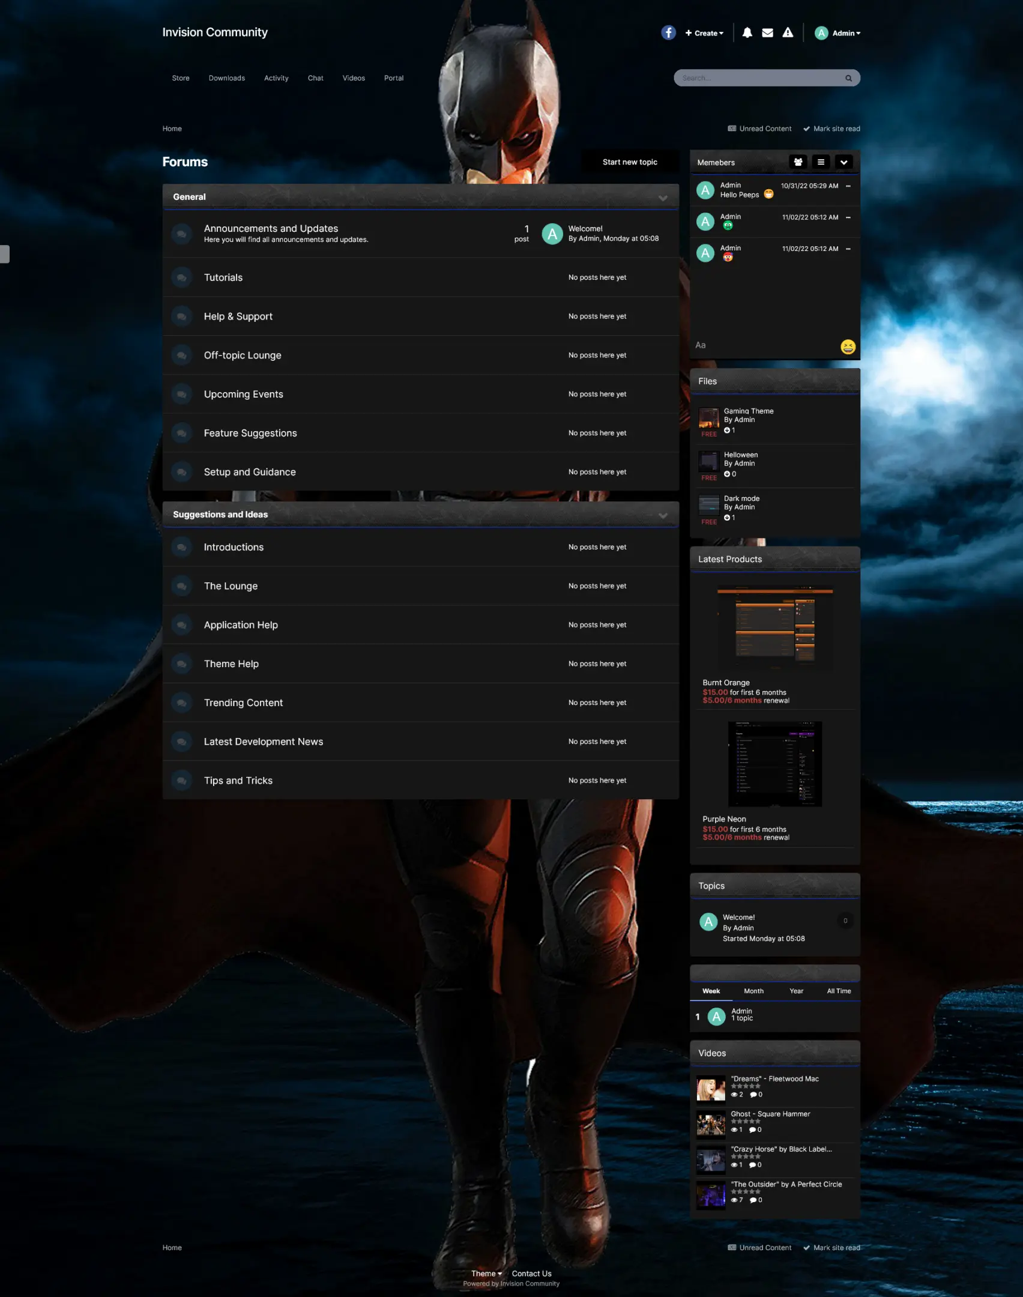Switch to the Year tab
Image resolution: width=1023 pixels, height=1297 pixels.
click(796, 991)
